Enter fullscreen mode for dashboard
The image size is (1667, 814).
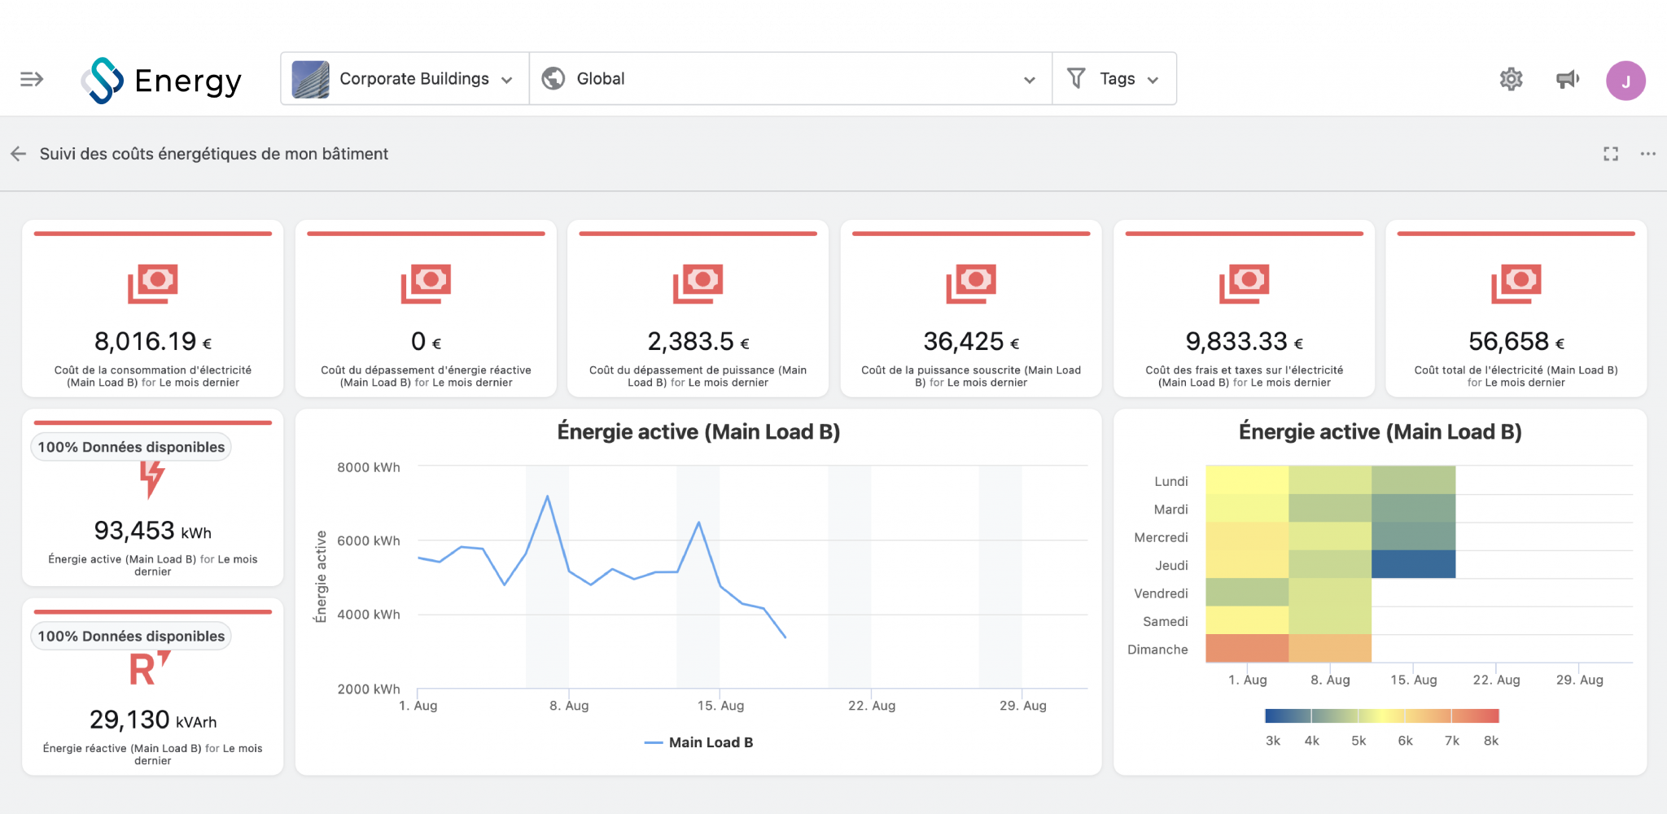pos(1611,154)
